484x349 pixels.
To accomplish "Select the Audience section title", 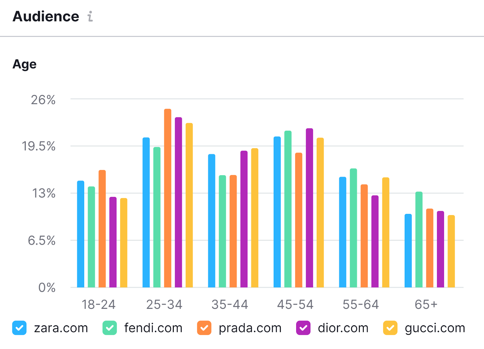I will (x=46, y=16).
